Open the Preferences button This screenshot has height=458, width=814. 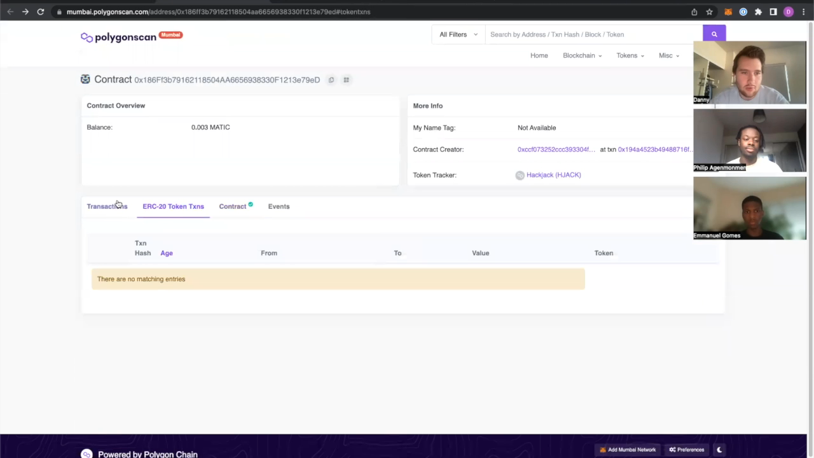click(687, 450)
